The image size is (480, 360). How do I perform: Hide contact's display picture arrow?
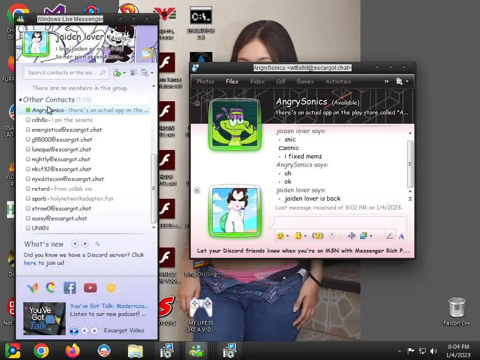coord(197,103)
